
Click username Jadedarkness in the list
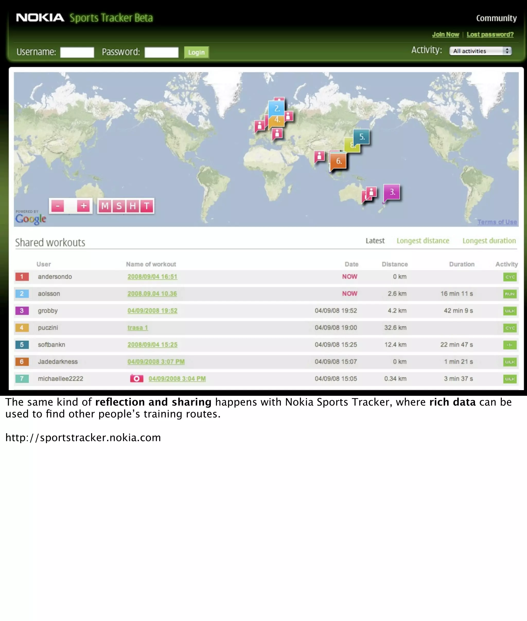click(x=58, y=362)
